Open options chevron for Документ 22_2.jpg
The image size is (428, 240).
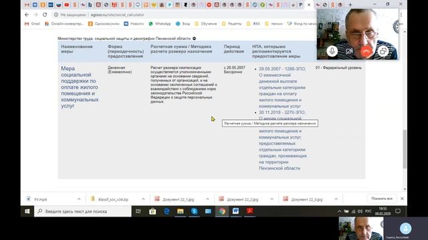pyautogui.click(x=272, y=199)
